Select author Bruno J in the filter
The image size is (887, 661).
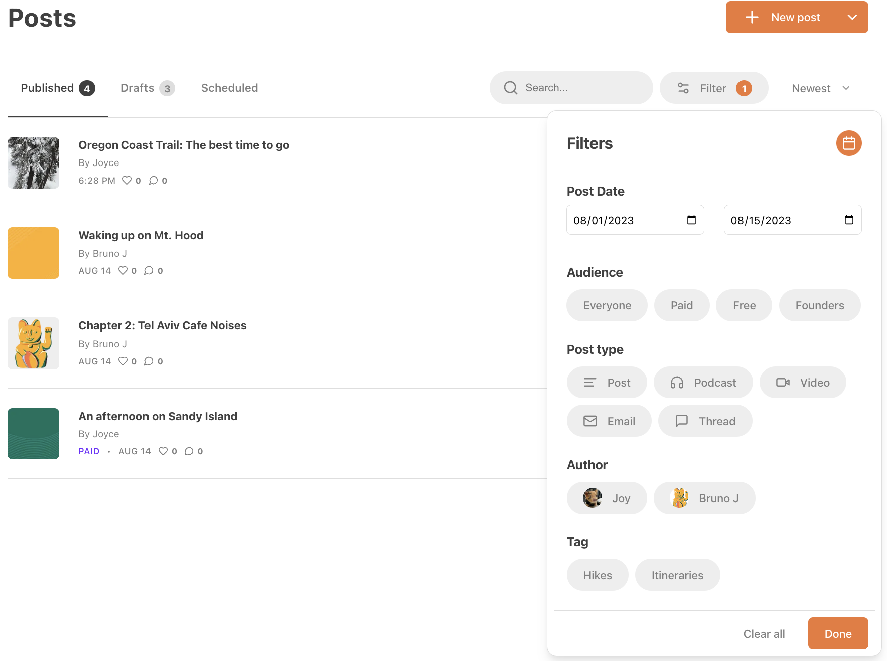pyautogui.click(x=704, y=498)
